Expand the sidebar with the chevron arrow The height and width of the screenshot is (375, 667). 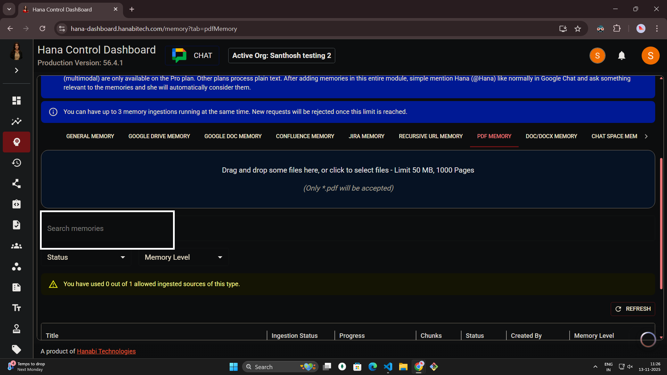16,70
